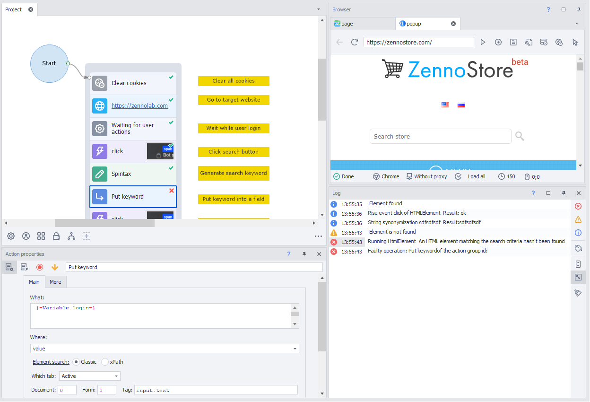Open the profile icon in project toolbar

(26, 236)
